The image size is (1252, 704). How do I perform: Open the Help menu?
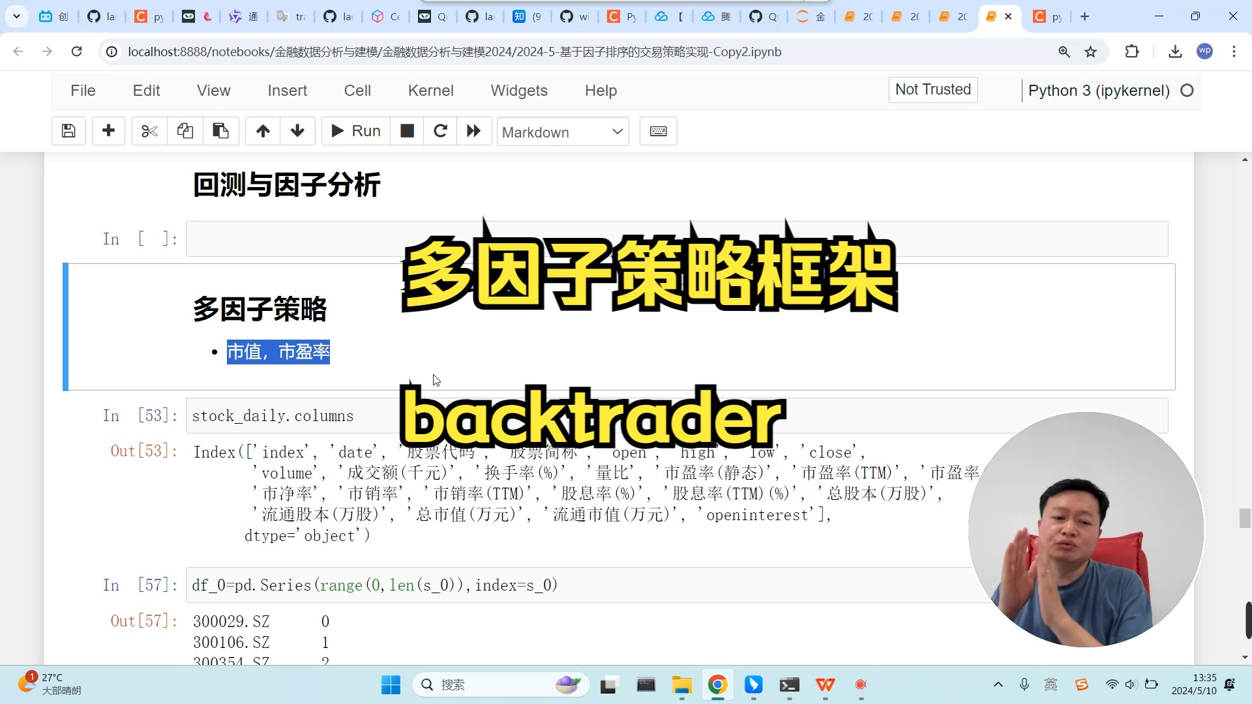pyautogui.click(x=601, y=91)
